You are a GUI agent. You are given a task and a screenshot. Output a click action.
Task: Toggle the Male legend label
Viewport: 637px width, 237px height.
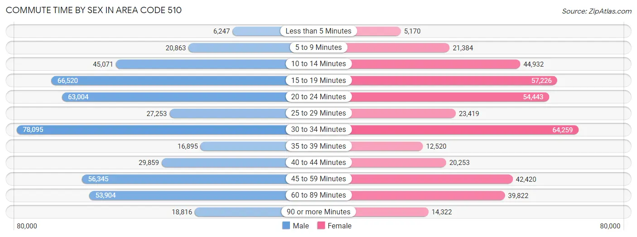coord(301,226)
